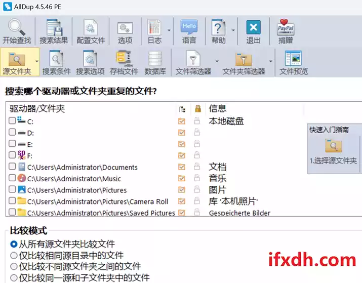This screenshot has width=362, height=283.
Task: Select the C:\Users\Administrator\Documents path text
Action: point(83,167)
